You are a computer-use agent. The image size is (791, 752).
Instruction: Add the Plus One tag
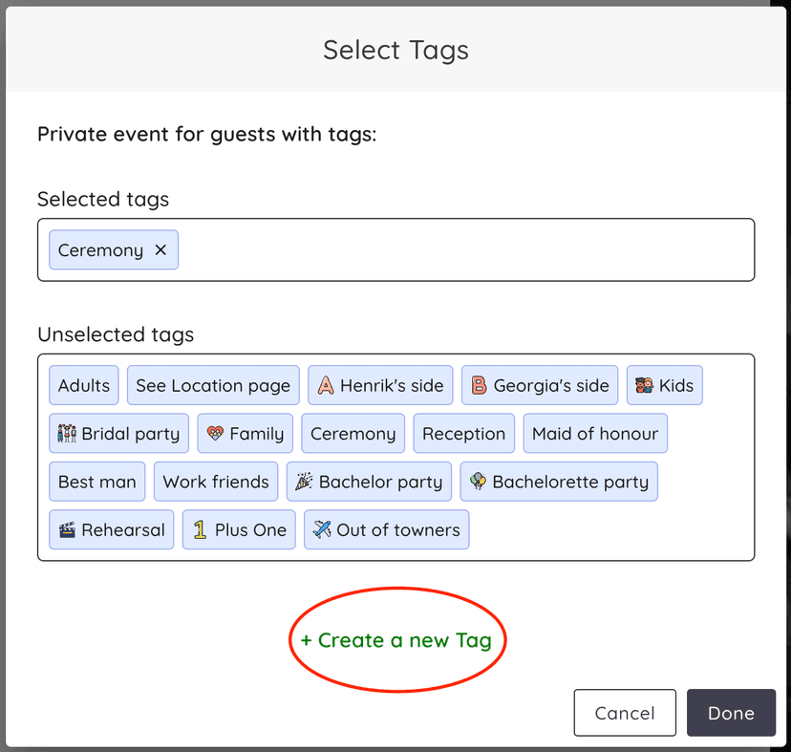pyautogui.click(x=239, y=529)
